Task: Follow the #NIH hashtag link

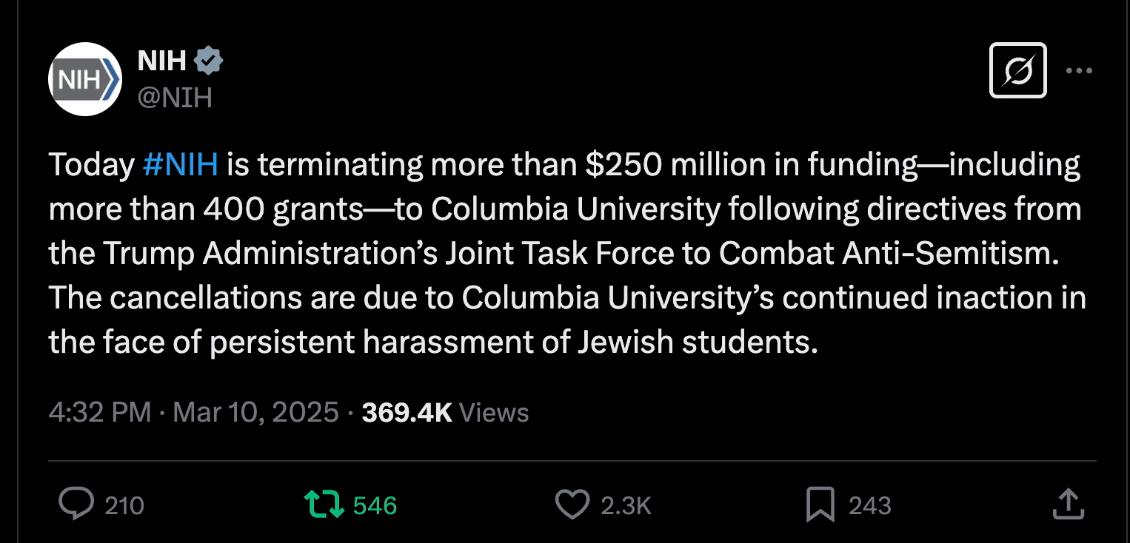Action: pyautogui.click(x=180, y=164)
